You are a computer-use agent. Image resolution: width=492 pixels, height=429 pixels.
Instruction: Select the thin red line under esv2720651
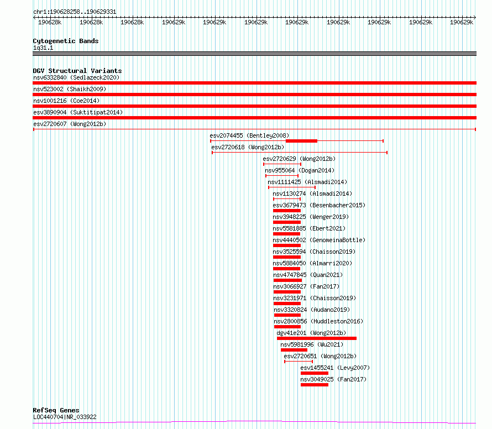299,362
